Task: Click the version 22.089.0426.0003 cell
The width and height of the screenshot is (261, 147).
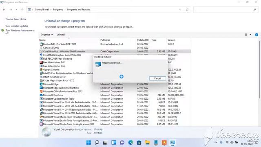Action: (x=176, y=95)
